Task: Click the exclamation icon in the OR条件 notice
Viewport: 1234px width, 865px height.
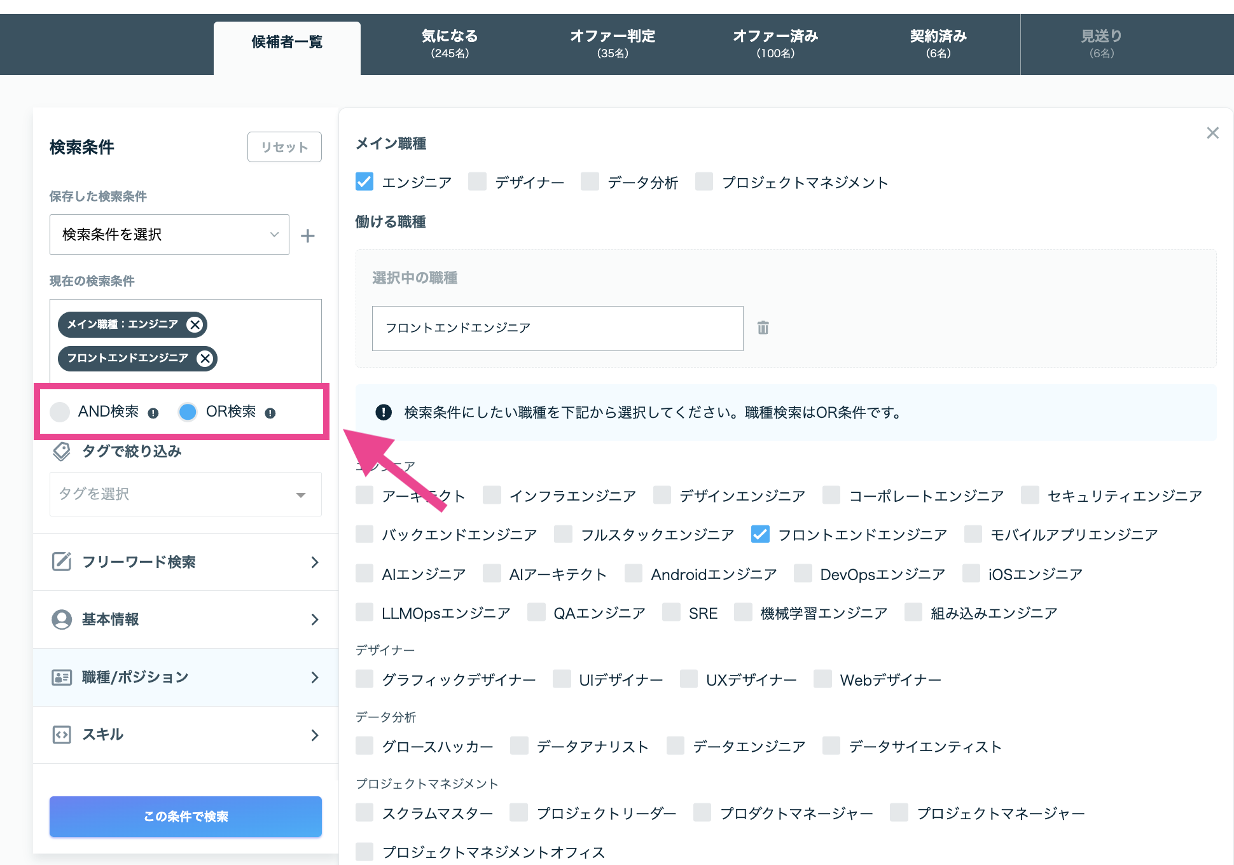Action: click(x=384, y=412)
